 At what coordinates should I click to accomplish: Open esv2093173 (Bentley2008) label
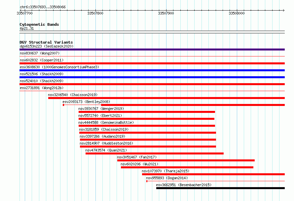tap(86, 102)
